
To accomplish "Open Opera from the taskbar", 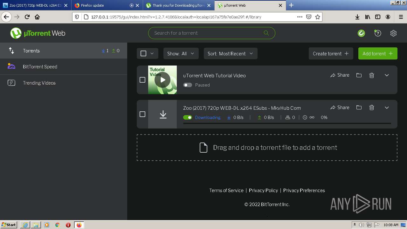I will point(68,225).
